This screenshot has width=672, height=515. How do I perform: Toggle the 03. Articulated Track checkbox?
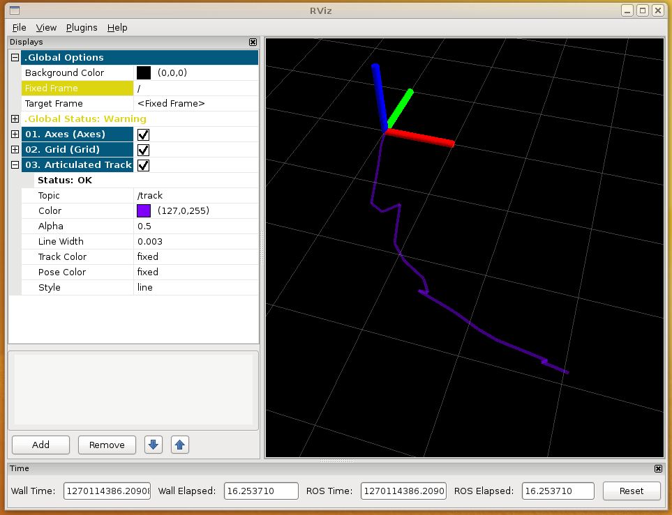[x=144, y=165]
